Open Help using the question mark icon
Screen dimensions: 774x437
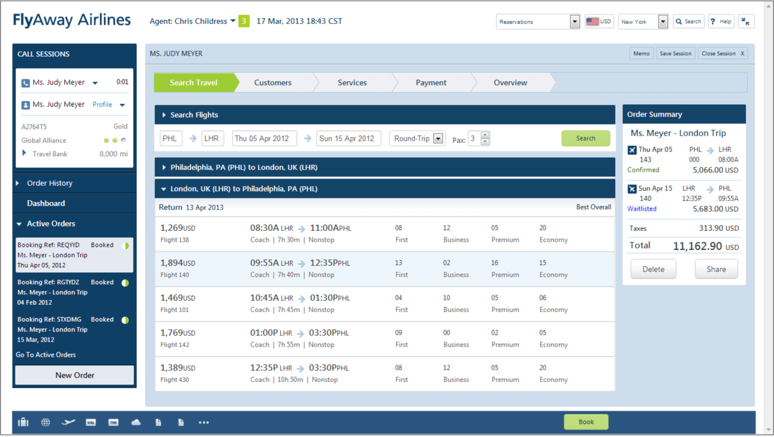pos(721,21)
